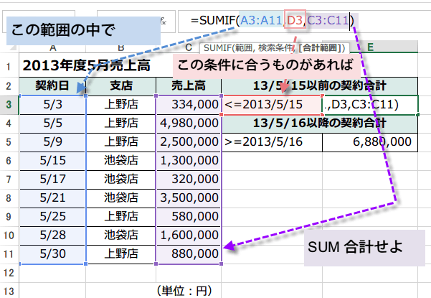Viewport: 431px width, 298px height.
Task: Click 上野店 cell in row 11
Action: (x=121, y=254)
